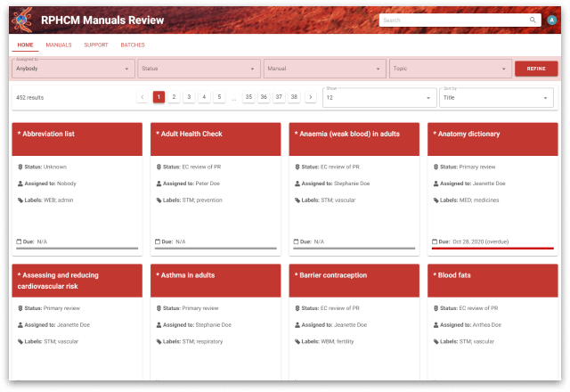Image resolution: width=570 pixels, height=392 pixels.
Task: Go to previous results page arrow
Action: click(142, 96)
